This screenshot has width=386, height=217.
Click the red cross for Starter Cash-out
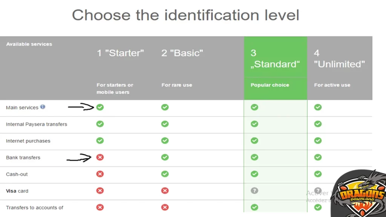pyautogui.click(x=100, y=174)
